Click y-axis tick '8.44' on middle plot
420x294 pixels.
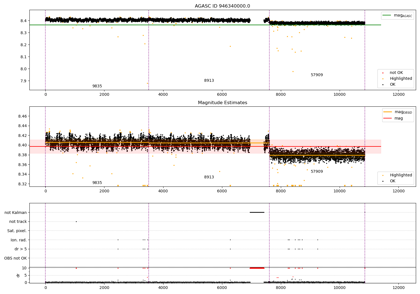pyautogui.click(x=22, y=126)
